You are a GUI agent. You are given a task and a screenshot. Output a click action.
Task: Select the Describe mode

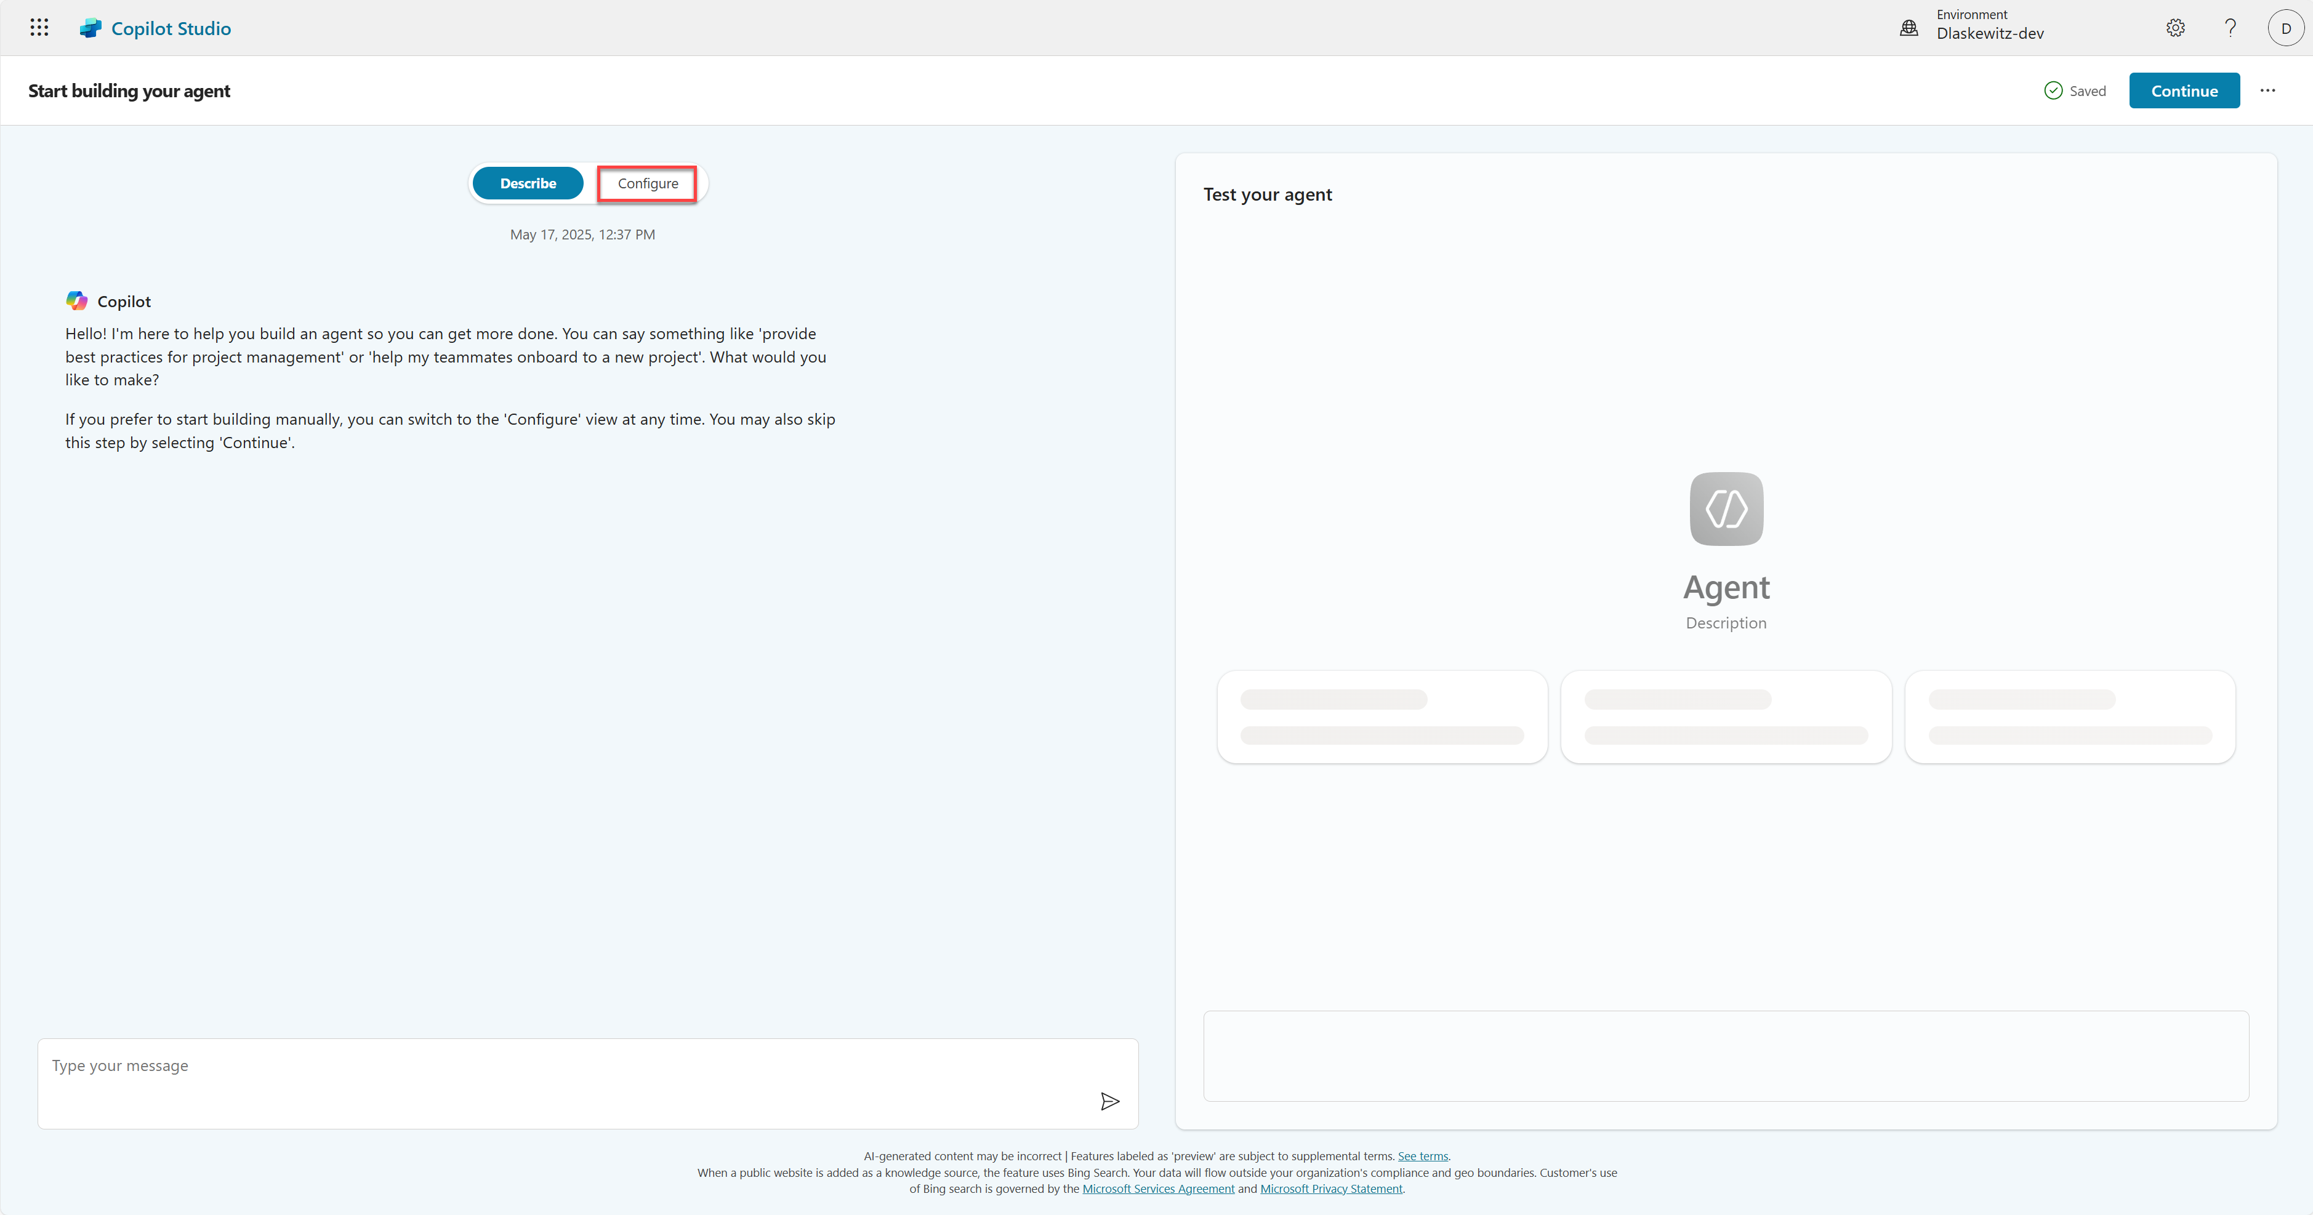click(527, 183)
